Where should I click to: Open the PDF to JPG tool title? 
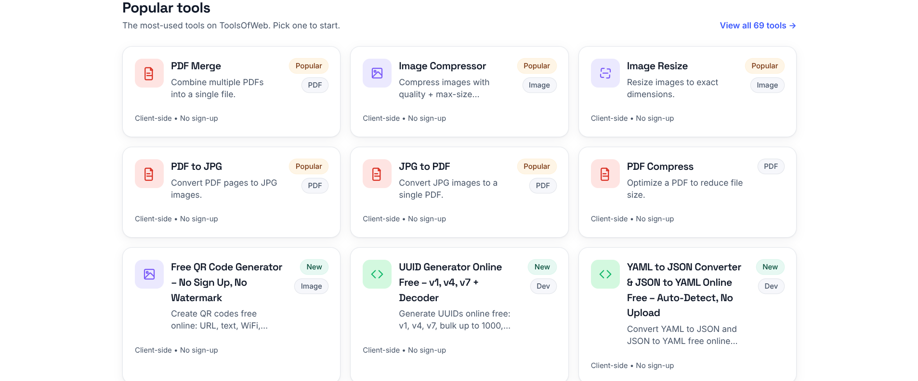click(197, 166)
